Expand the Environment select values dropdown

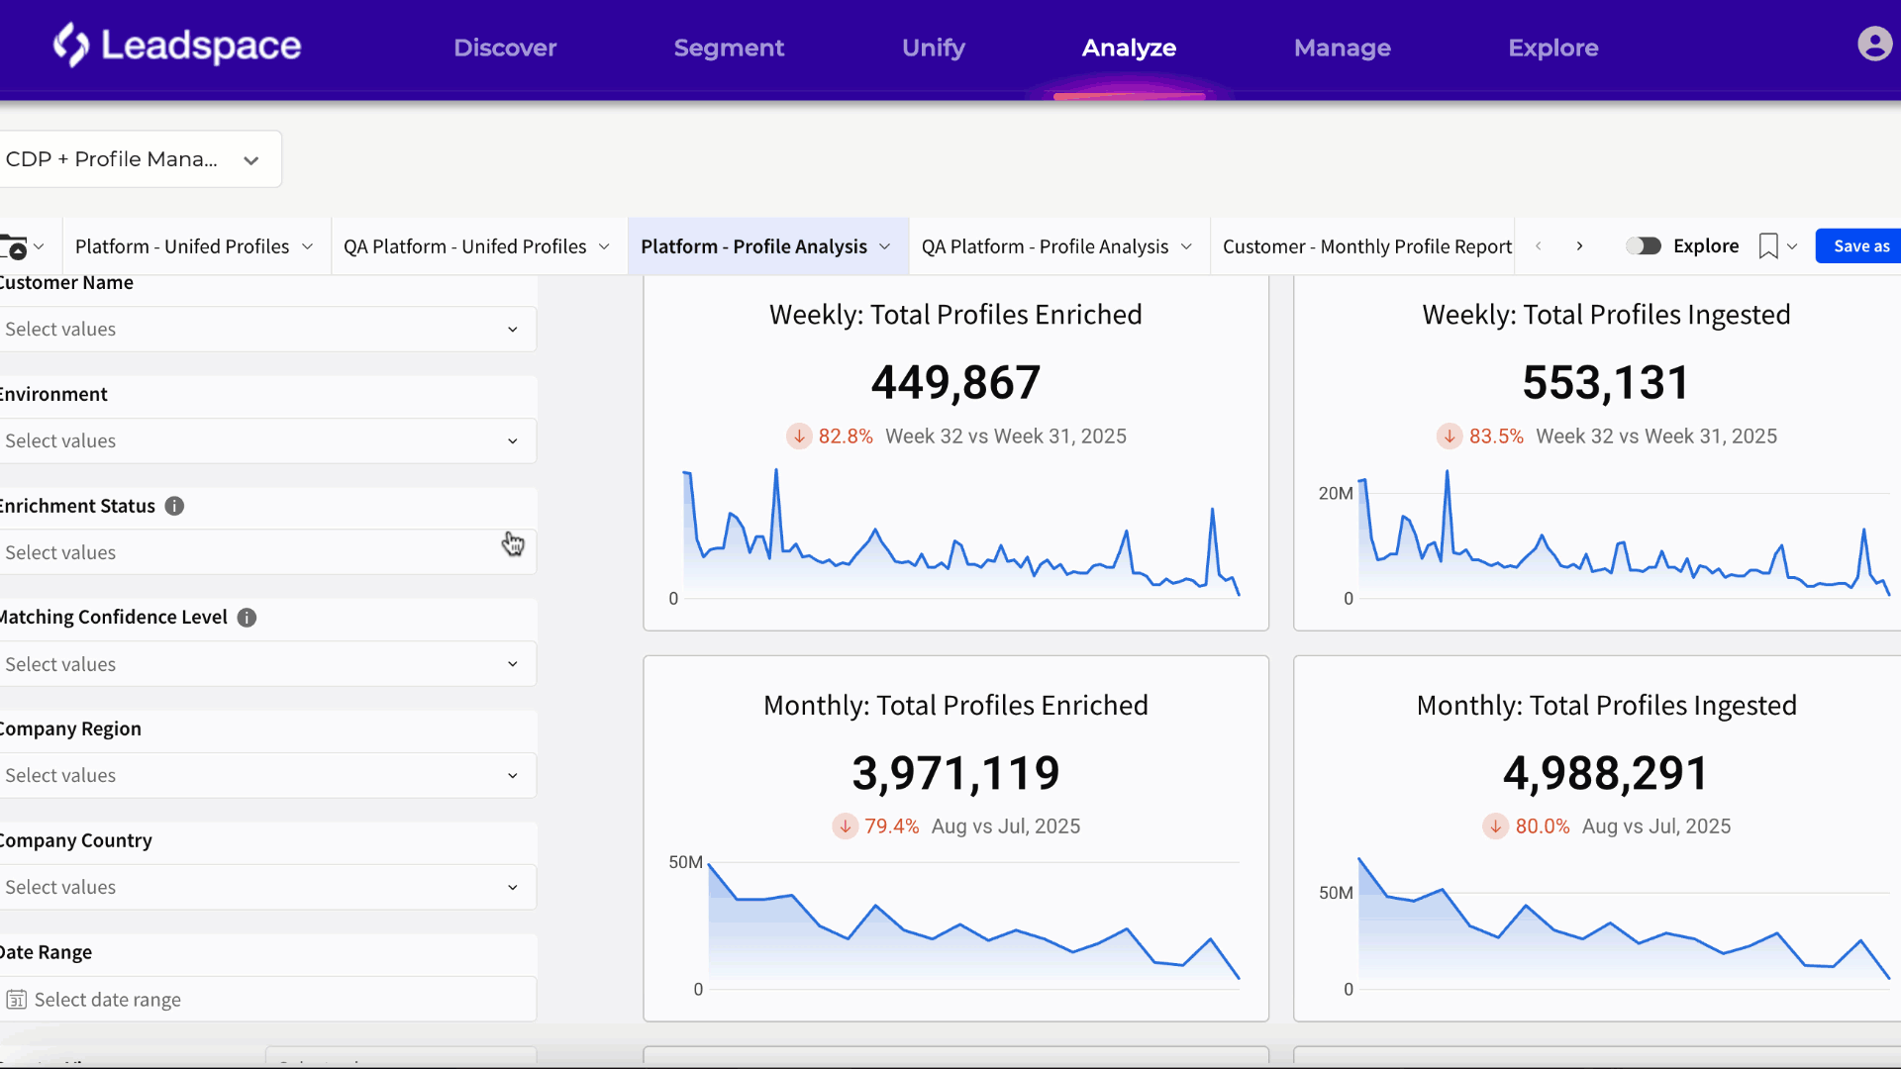click(x=267, y=441)
